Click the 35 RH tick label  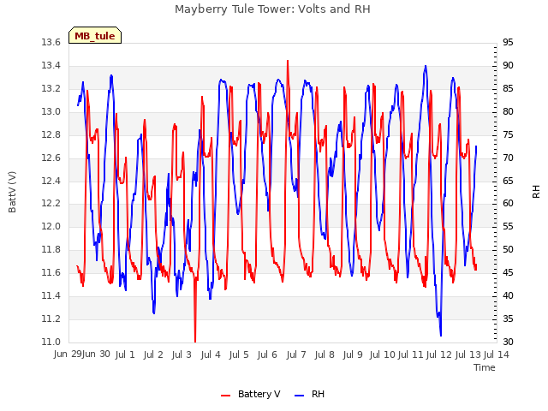click(508, 319)
